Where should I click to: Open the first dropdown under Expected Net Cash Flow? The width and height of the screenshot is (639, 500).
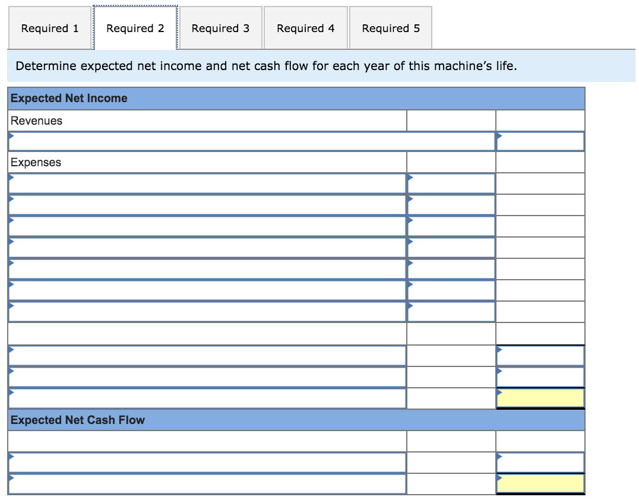tap(207, 463)
